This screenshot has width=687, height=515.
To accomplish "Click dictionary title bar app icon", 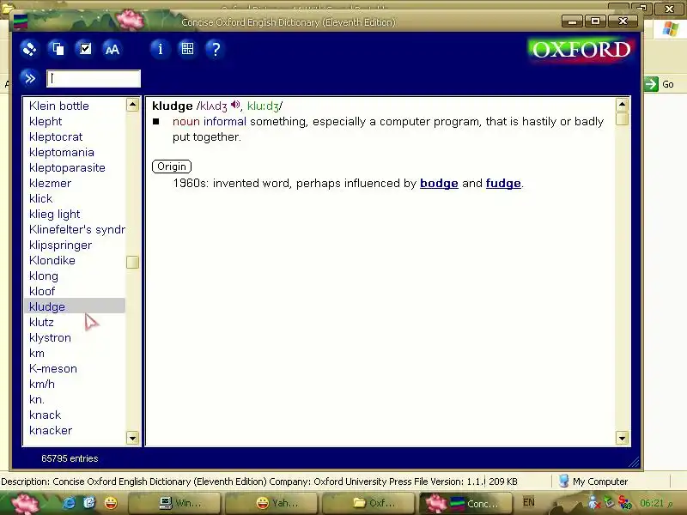I will click(x=20, y=21).
